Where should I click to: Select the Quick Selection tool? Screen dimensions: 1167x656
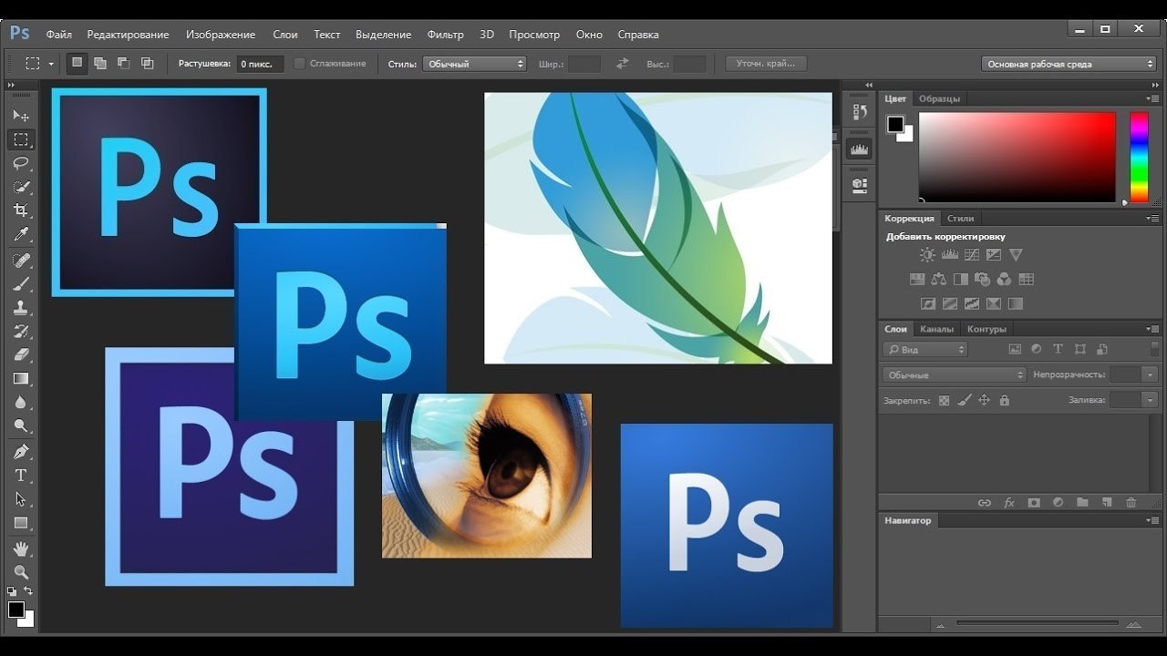point(20,187)
